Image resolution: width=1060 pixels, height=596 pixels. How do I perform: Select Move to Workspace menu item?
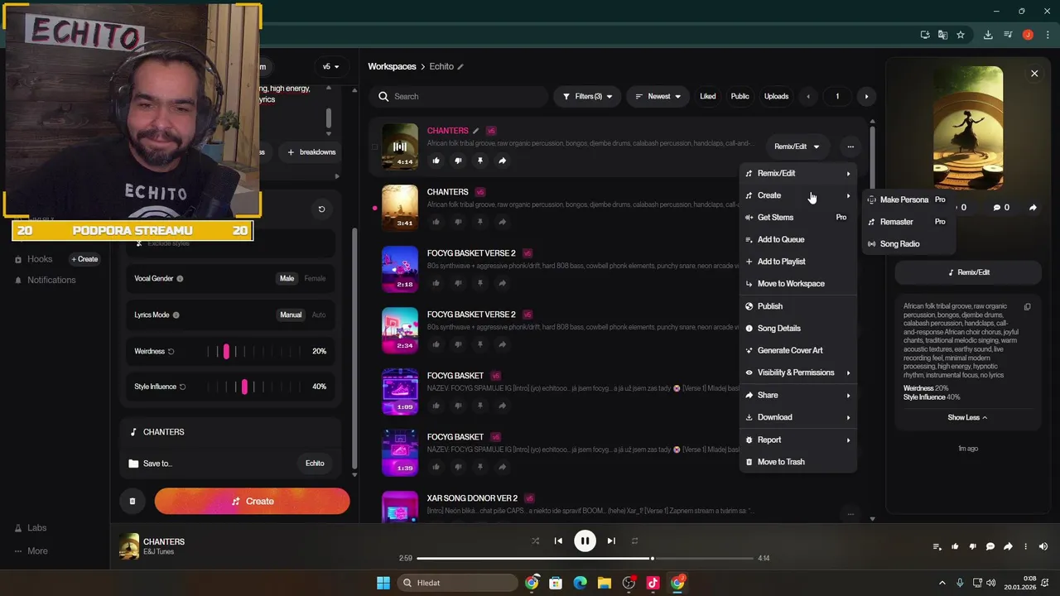[x=797, y=284]
